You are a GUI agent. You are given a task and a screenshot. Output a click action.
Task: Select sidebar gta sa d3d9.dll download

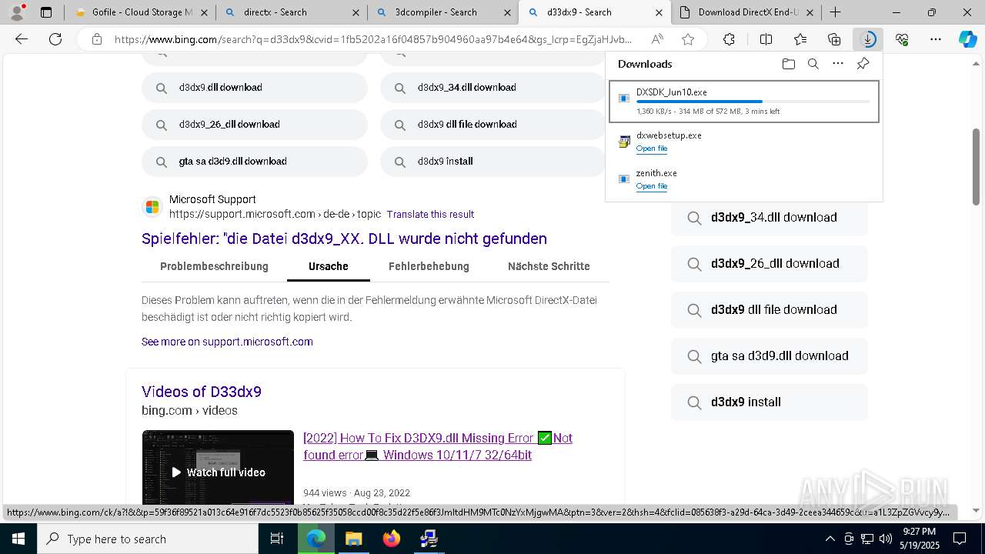coord(770,356)
